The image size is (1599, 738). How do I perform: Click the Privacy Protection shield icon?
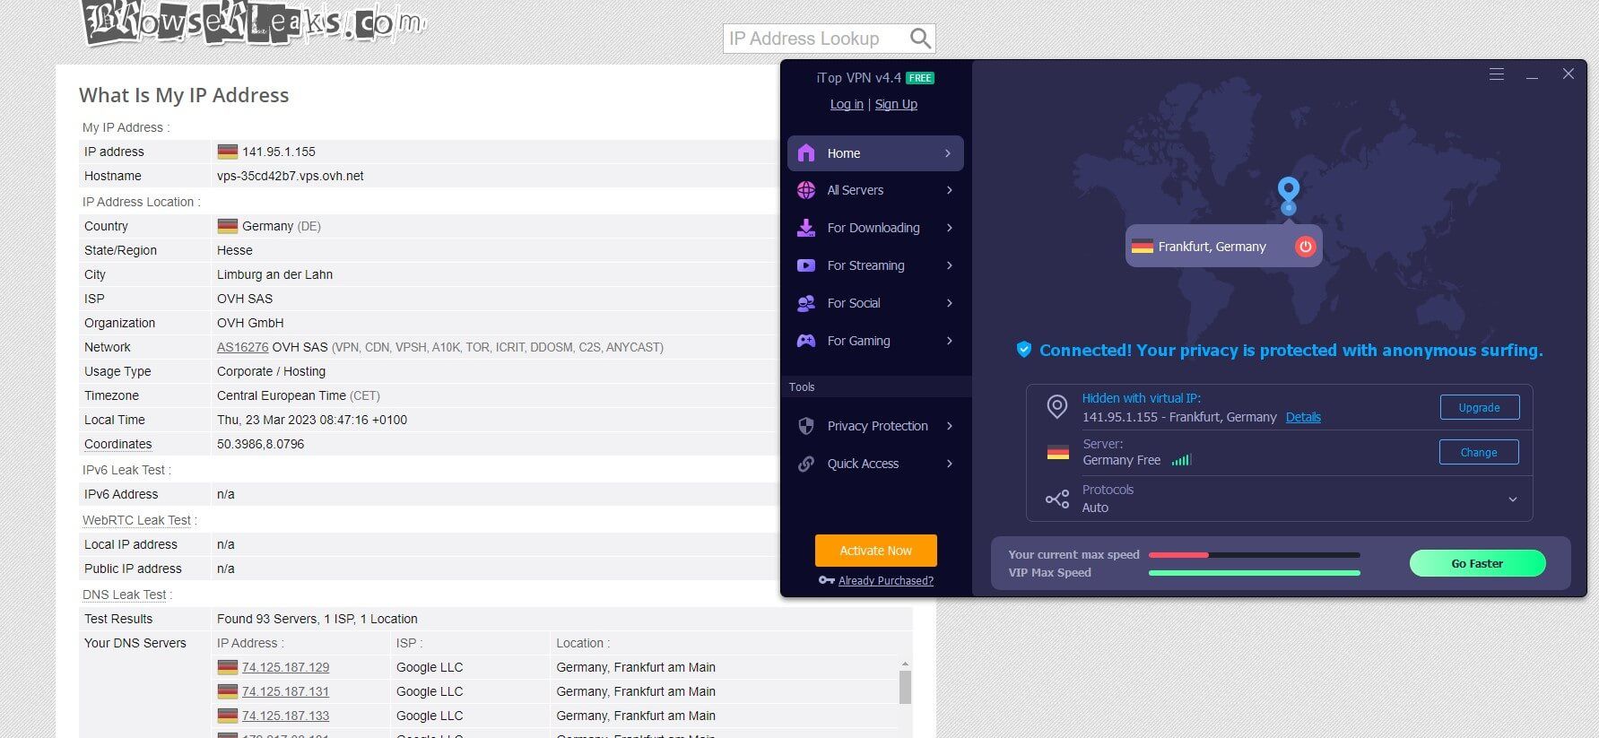(806, 426)
